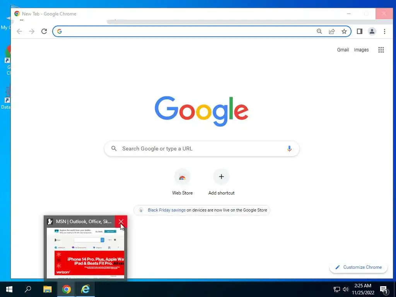Open Google Images link
396x297 pixels.
point(361,50)
